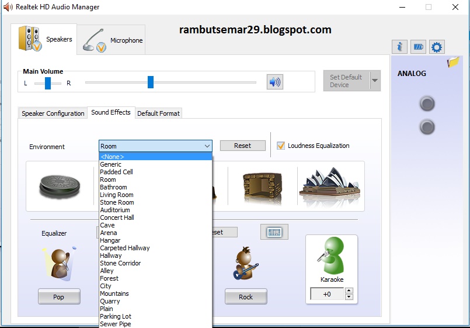This screenshot has width=470, height=328.
Task: Switch to Speaker Configuration tab
Action: (x=53, y=113)
